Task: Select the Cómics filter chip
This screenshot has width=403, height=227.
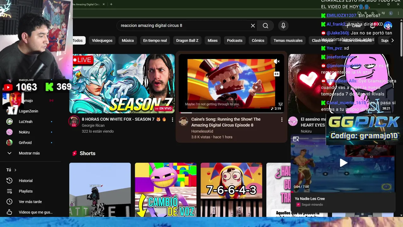Action: 258,40
